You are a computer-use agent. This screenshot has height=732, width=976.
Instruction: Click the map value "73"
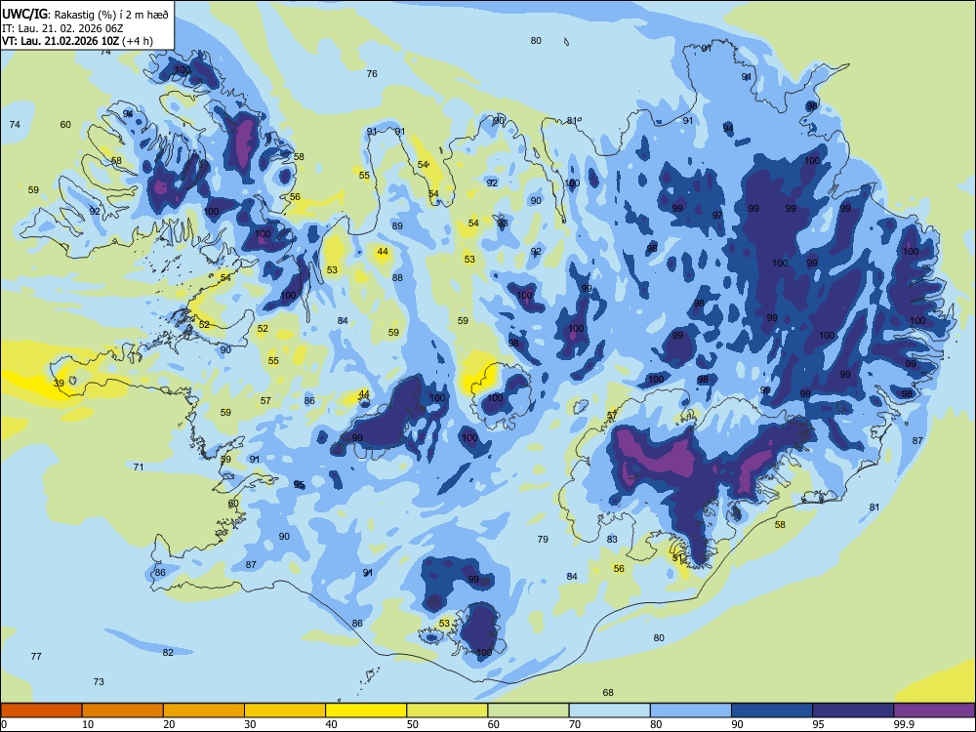coord(99,681)
